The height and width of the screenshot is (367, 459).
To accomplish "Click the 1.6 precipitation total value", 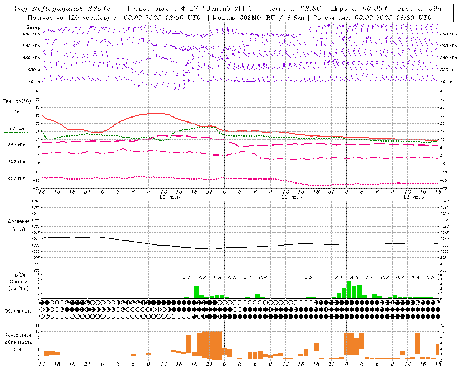I will 369,278.
